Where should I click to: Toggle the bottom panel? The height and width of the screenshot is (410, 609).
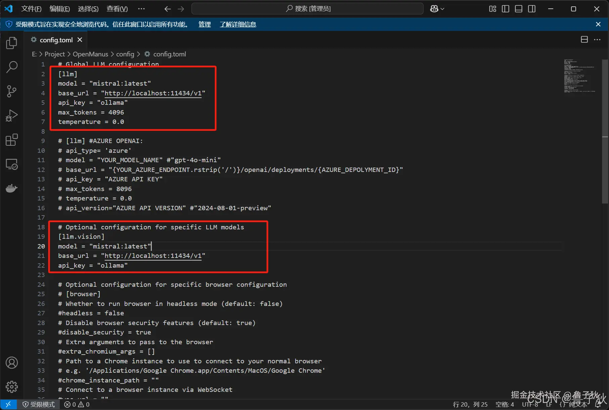(519, 9)
